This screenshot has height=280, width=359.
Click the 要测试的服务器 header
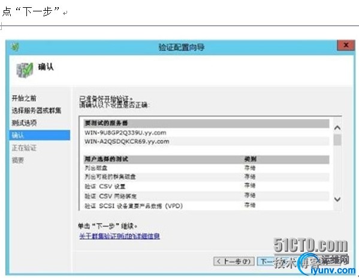[x=207, y=124]
